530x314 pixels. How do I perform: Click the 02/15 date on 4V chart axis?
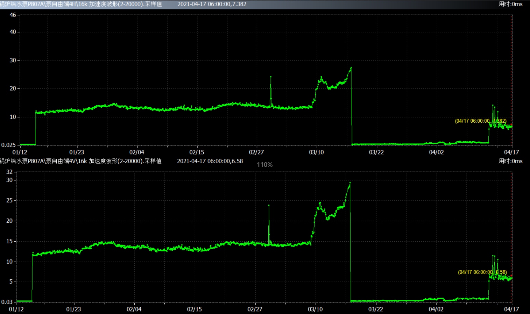coord(194,309)
